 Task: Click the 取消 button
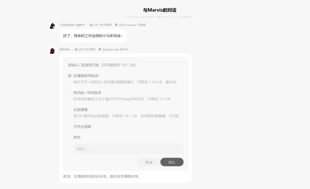(x=149, y=162)
